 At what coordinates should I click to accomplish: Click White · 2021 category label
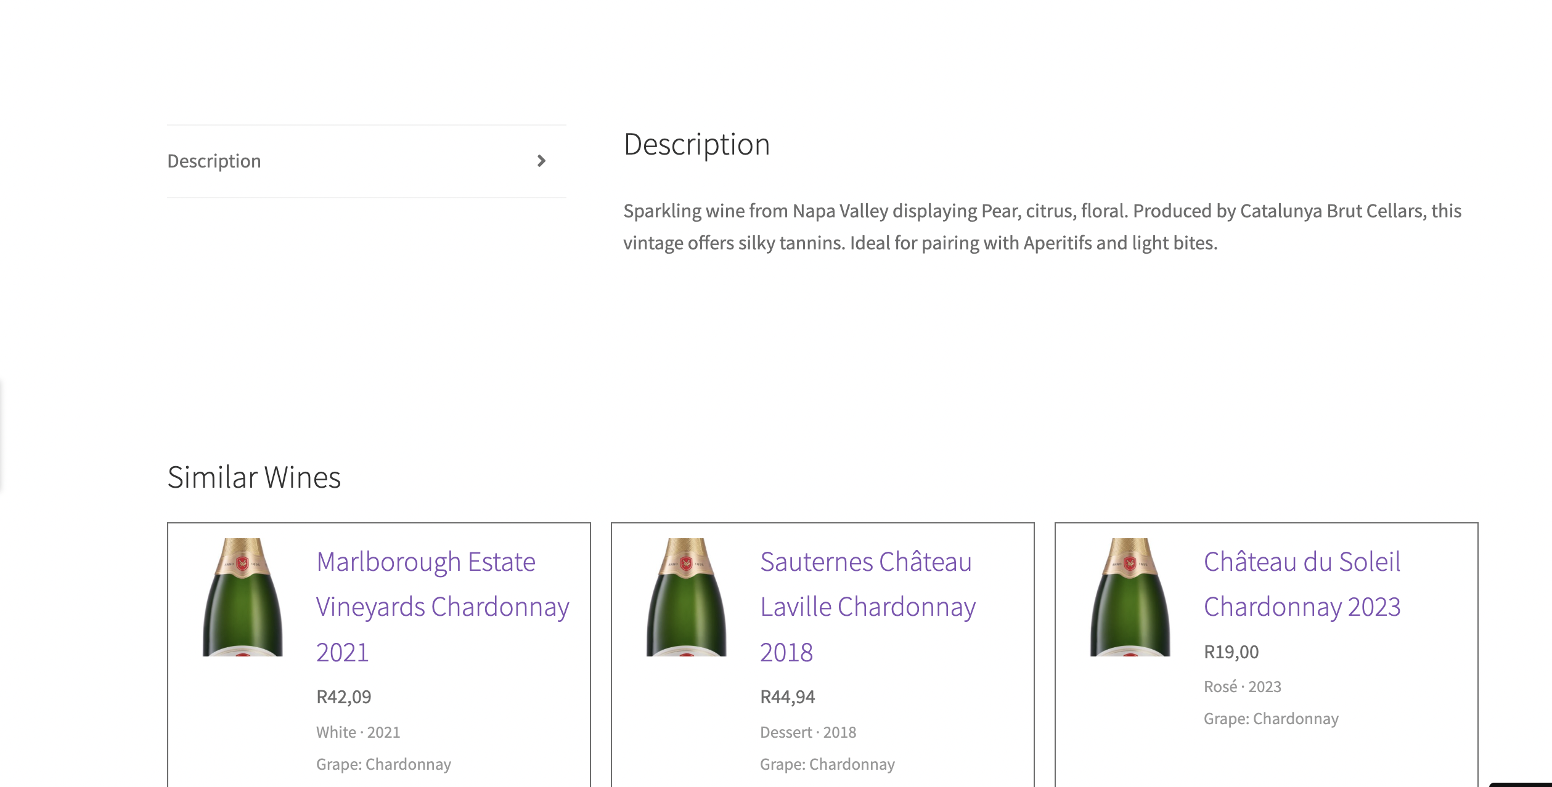pos(357,732)
